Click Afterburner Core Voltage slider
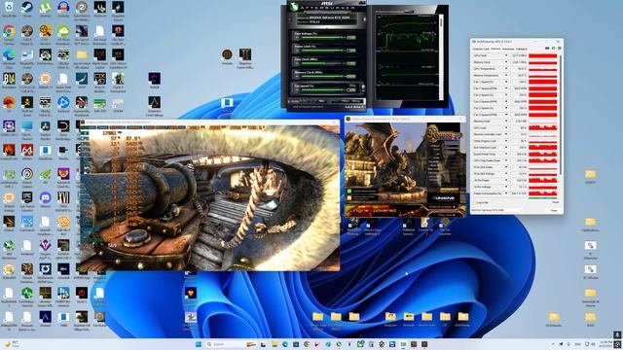Screen dimensions: 623x350 [322, 37]
